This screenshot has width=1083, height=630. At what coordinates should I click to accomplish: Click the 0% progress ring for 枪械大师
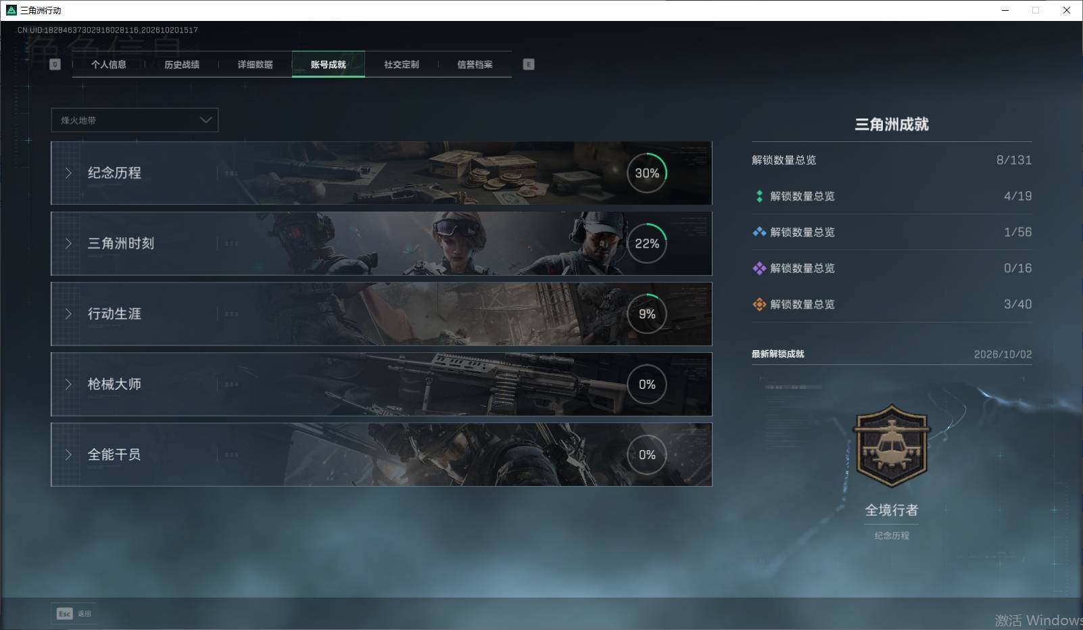(647, 384)
